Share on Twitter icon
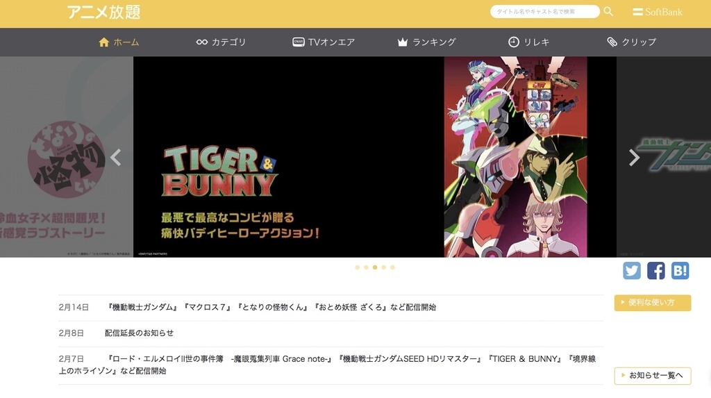Image resolution: width=711 pixels, height=398 pixels. pyautogui.click(x=632, y=270)
